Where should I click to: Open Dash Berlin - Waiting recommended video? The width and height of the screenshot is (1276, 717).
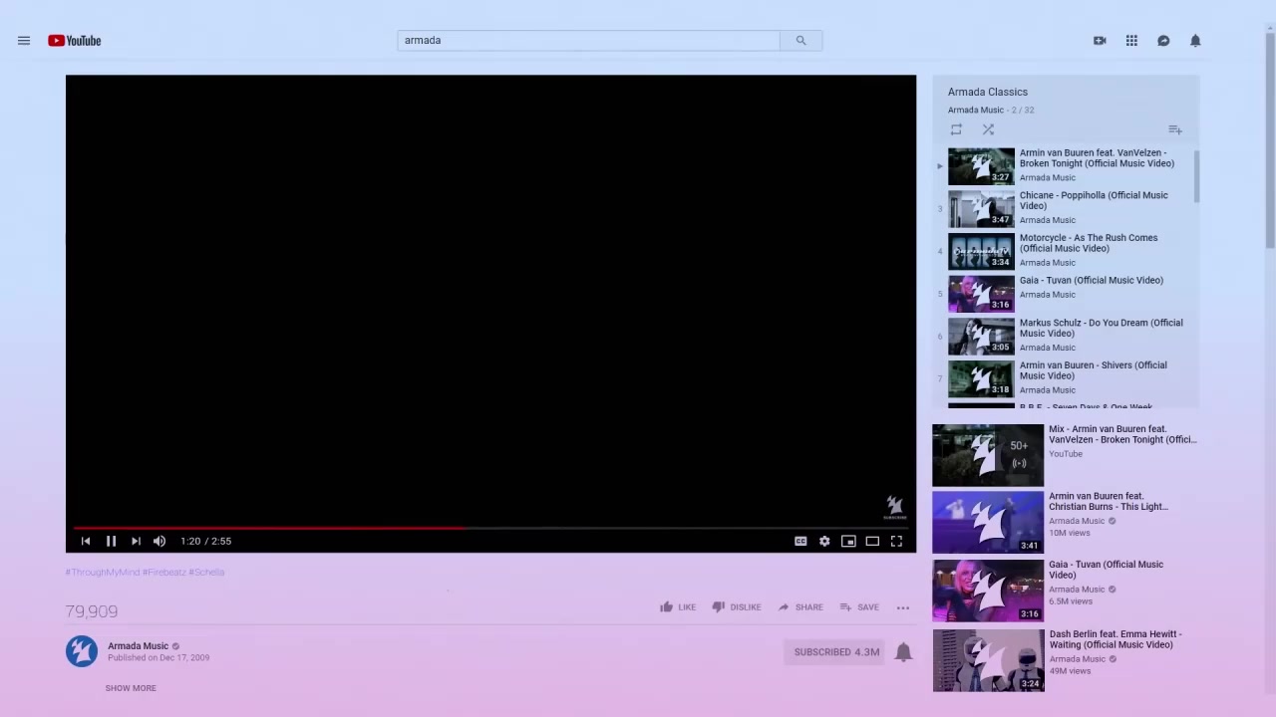coord(1066,660)
